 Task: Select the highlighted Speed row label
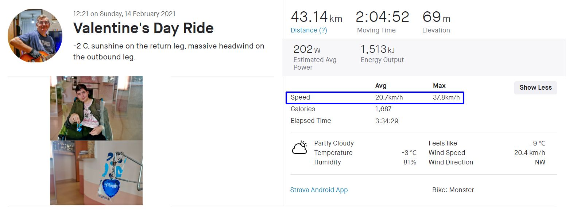click(x=300, y=97)
